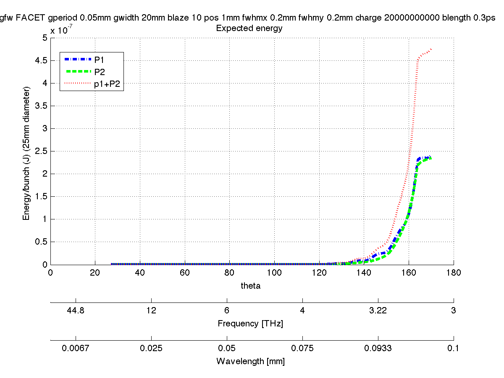Click the '12' frequency tick label
The image size is (504, 378).
click(151, 310)
